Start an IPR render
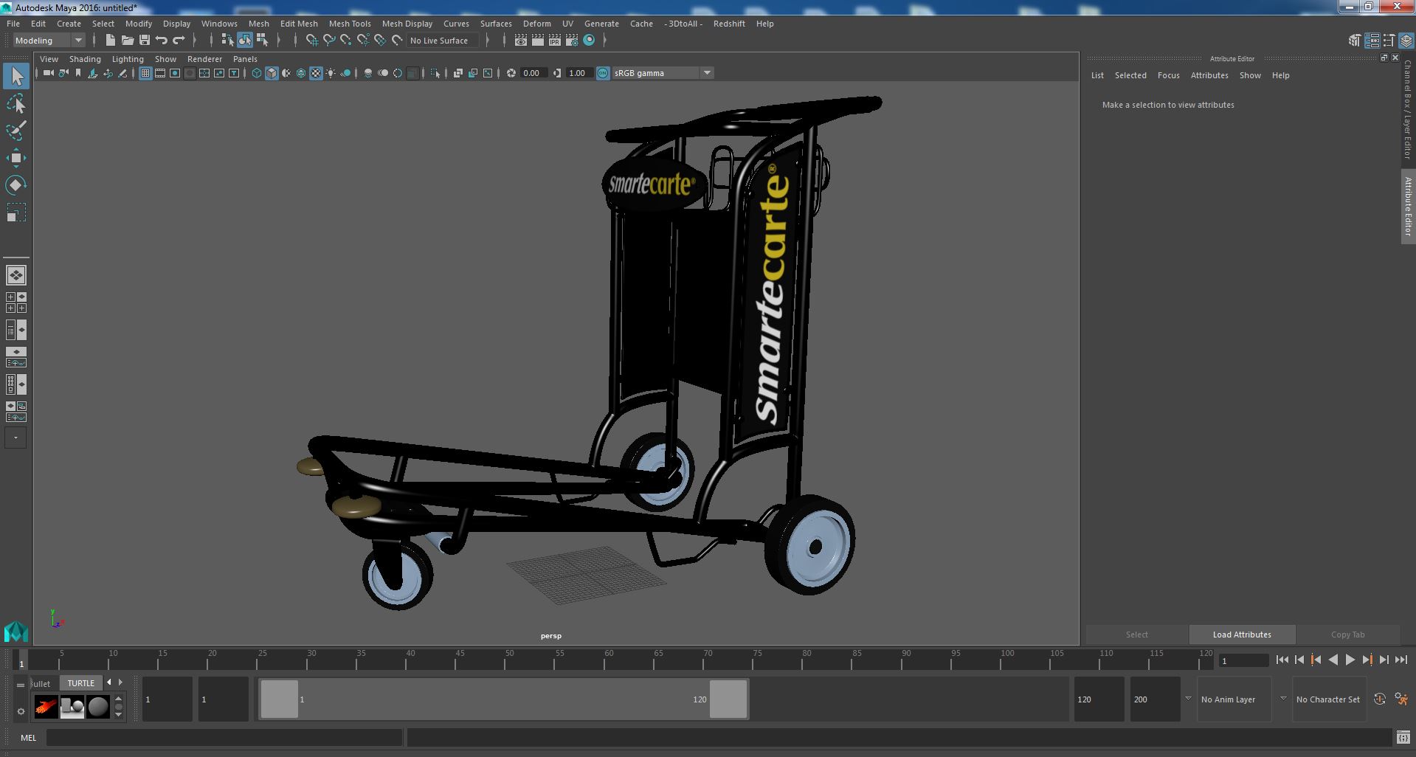Image resolution: width=1416 pixels, height=757 pixels. (555, 41)
